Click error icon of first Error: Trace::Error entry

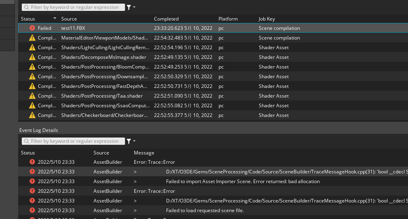coord(32,162)
